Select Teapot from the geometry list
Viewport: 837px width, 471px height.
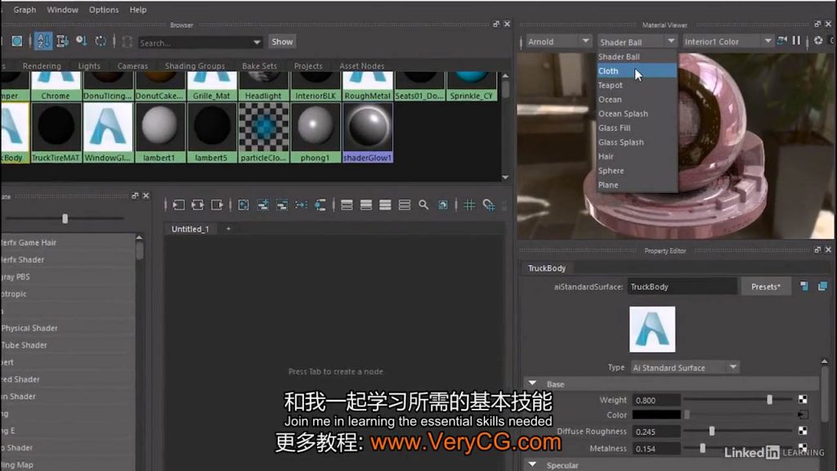(x=637, y=85)
